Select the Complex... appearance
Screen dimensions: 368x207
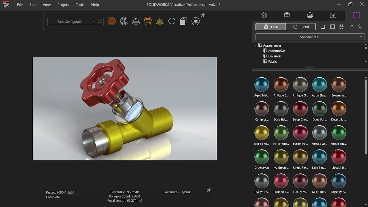point(262,111)
